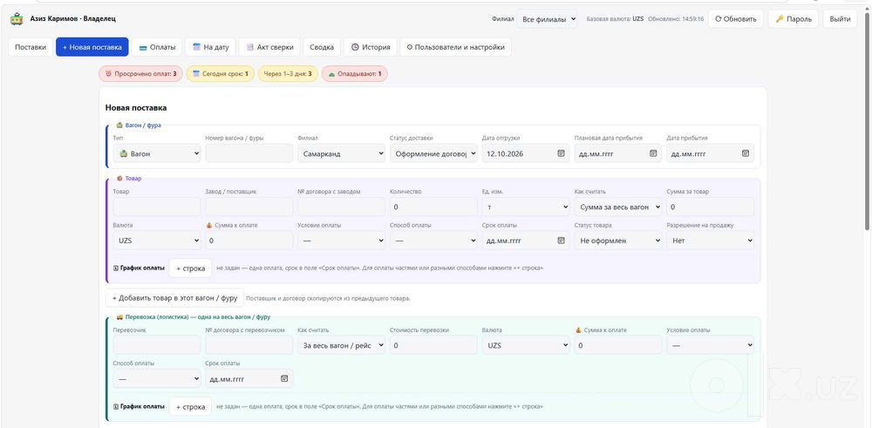Click the Просрочено оплат alert badge

click(x=140, y=73)
